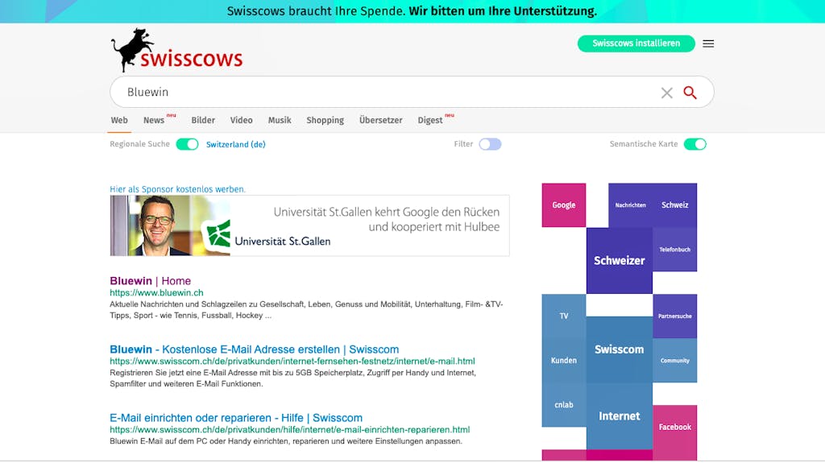Click the Swisscows cow logo
The image size is (825, 463).
pyautogui.click(x=176, y=51)
